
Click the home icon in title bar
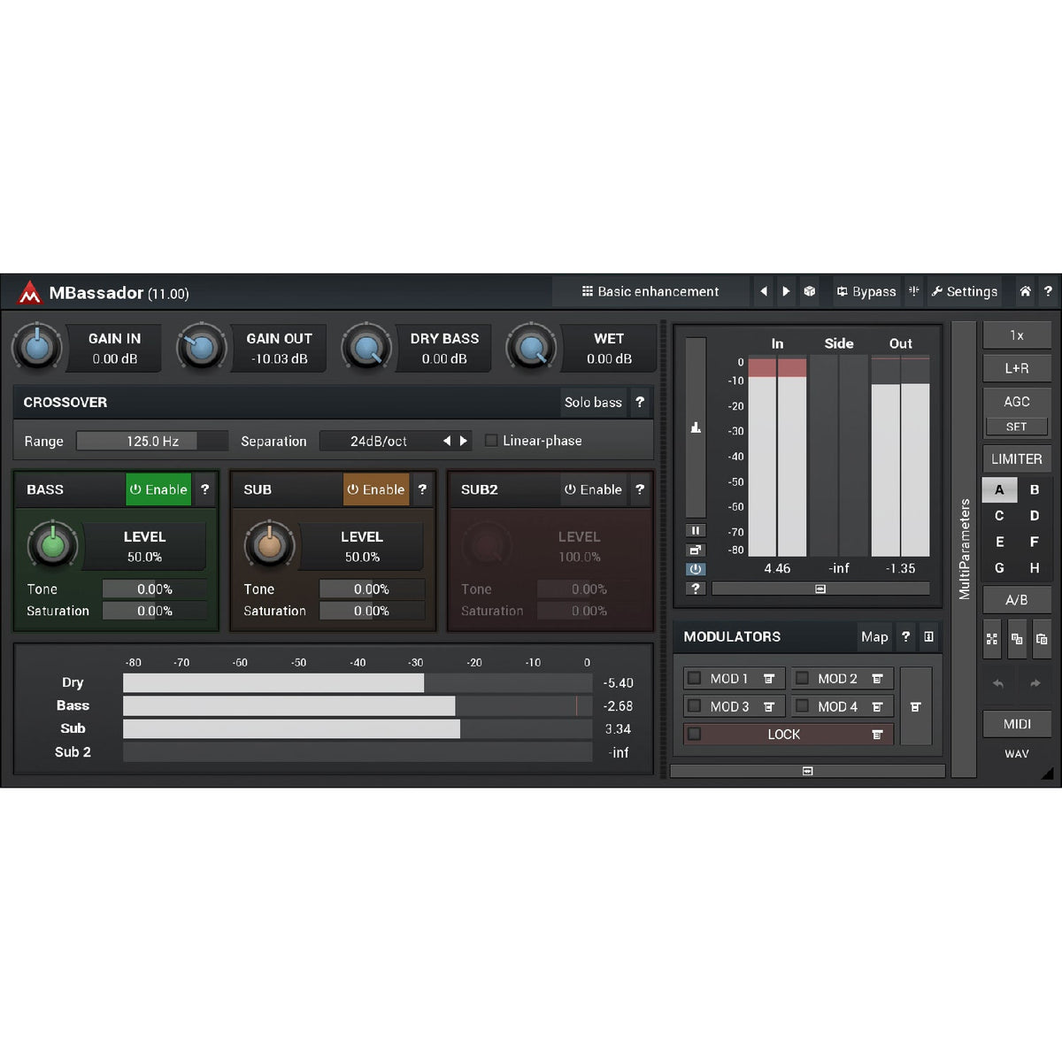click(x=1025, y=291)
